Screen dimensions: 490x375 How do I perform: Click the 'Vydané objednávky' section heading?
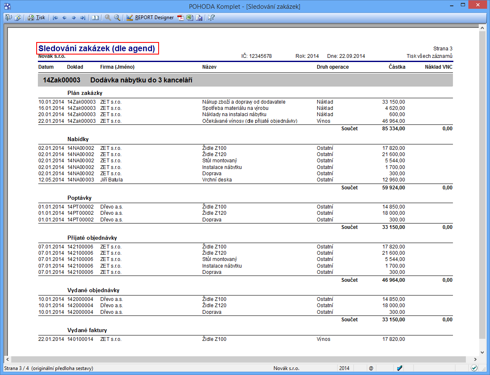coord(93,291)
